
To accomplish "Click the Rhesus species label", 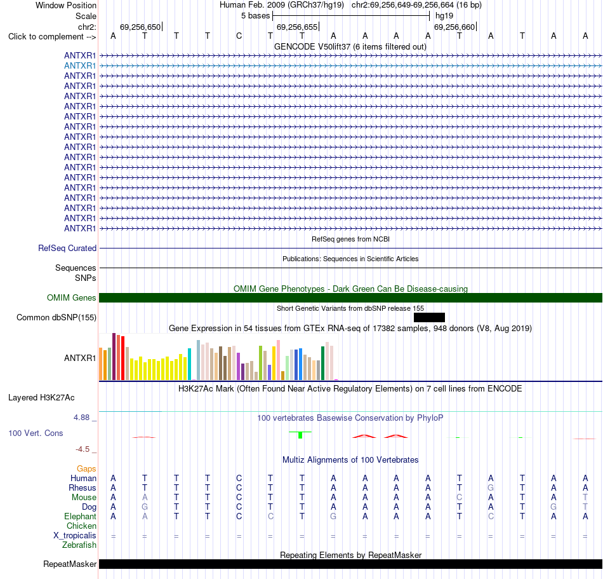I will click(x=83, y=487).
